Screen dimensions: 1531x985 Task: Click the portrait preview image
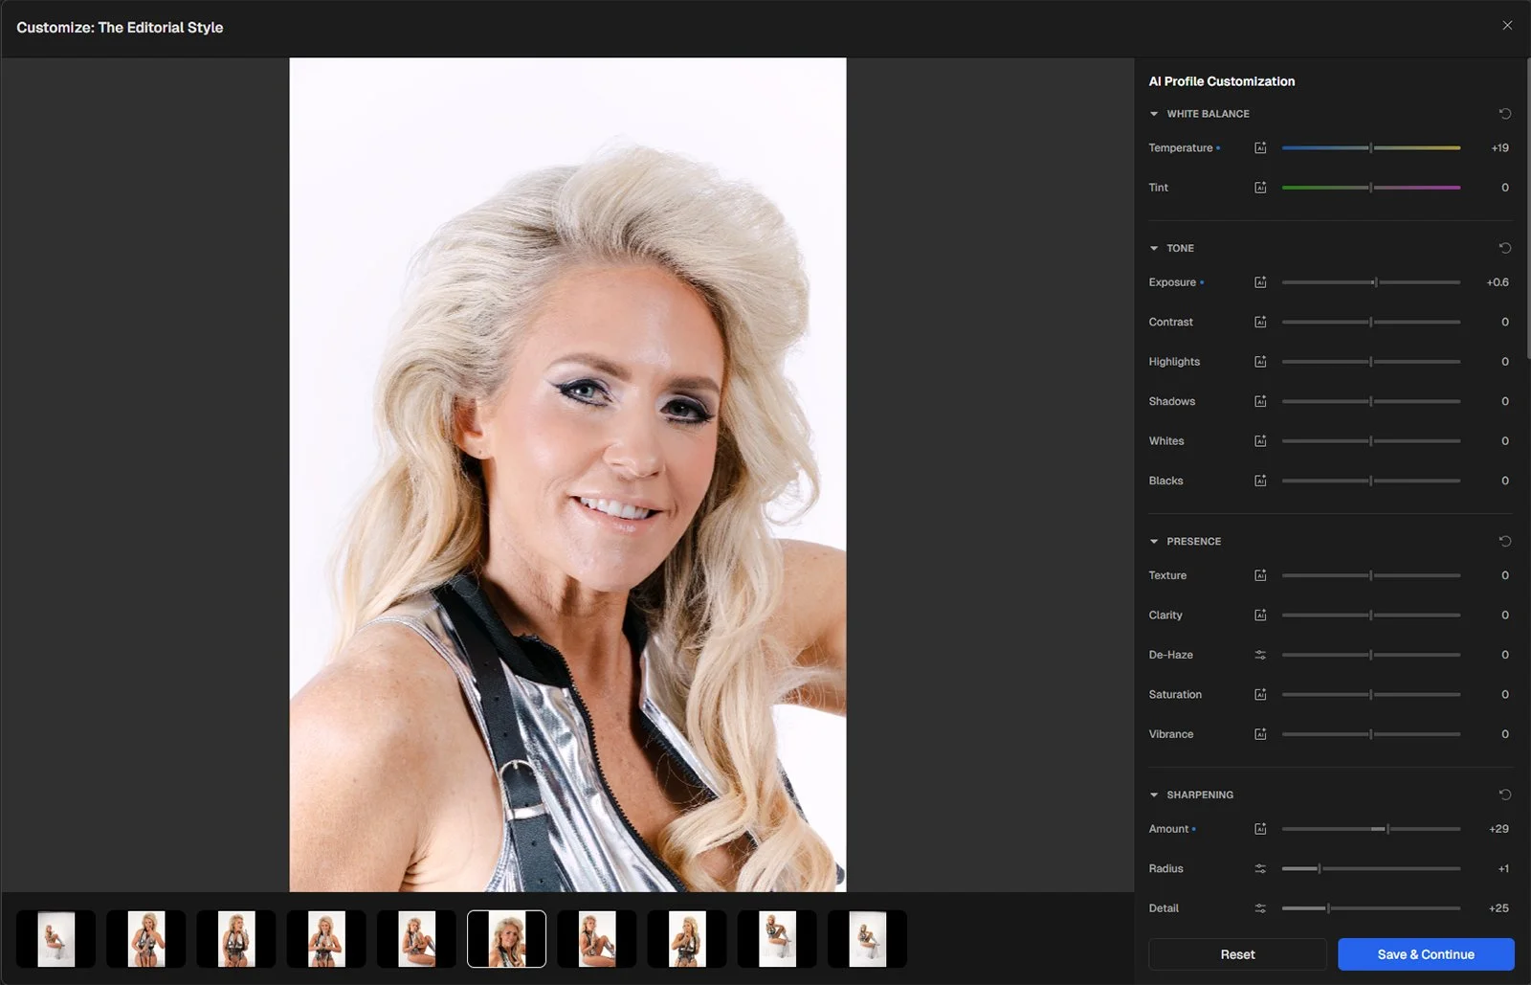point(567,475)
